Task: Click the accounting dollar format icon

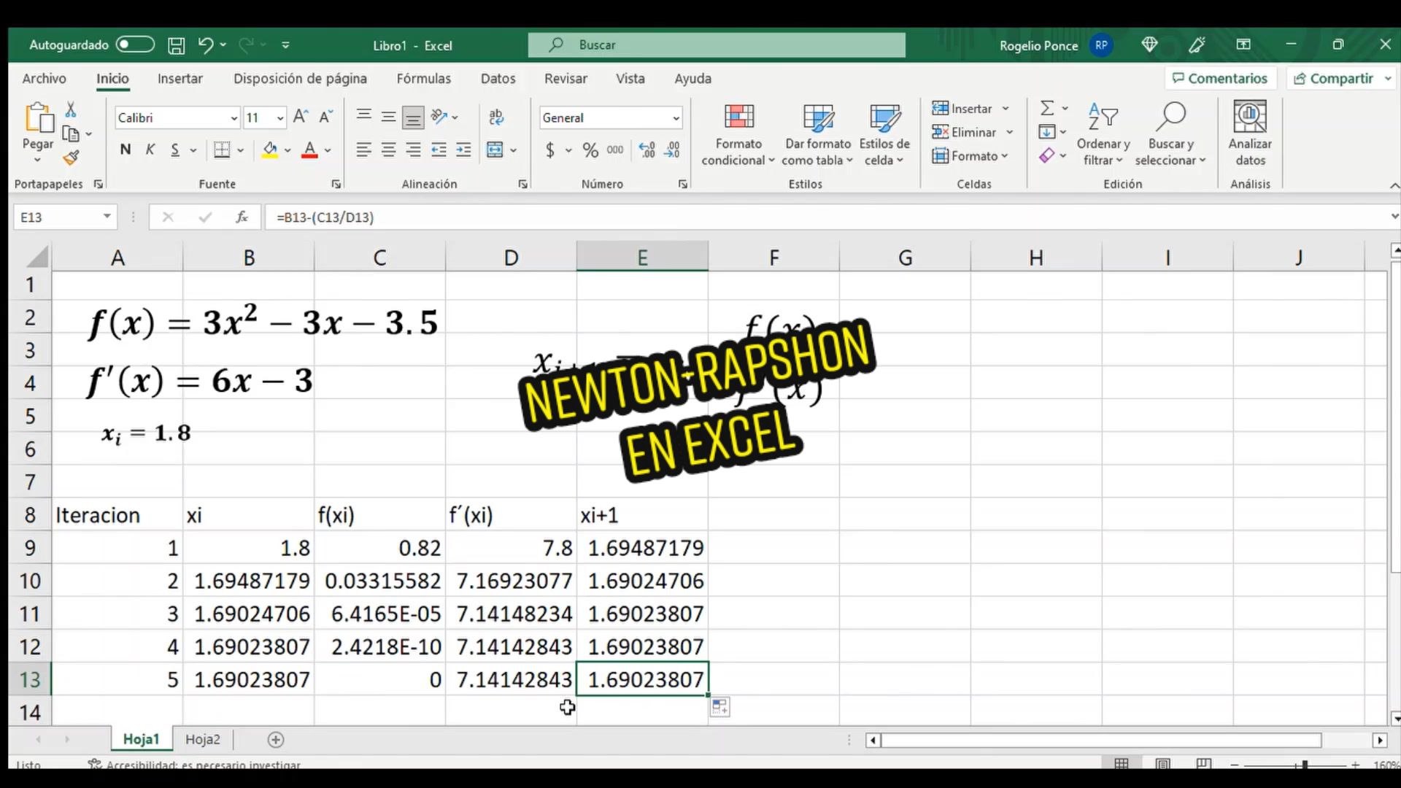Action: click(550, 150)
